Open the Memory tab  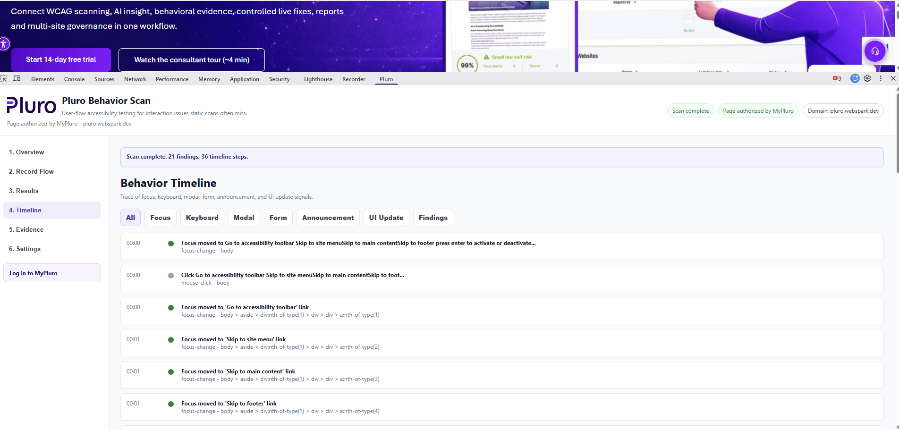pos(209,79)
